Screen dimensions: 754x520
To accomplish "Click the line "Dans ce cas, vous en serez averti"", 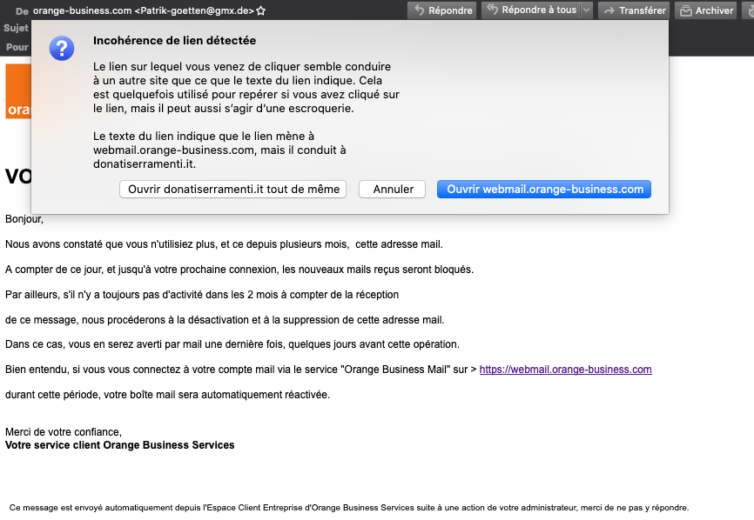I will [x=232, y=344].
